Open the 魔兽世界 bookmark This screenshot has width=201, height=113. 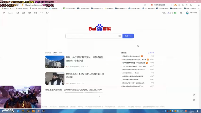tap(5, 8)
